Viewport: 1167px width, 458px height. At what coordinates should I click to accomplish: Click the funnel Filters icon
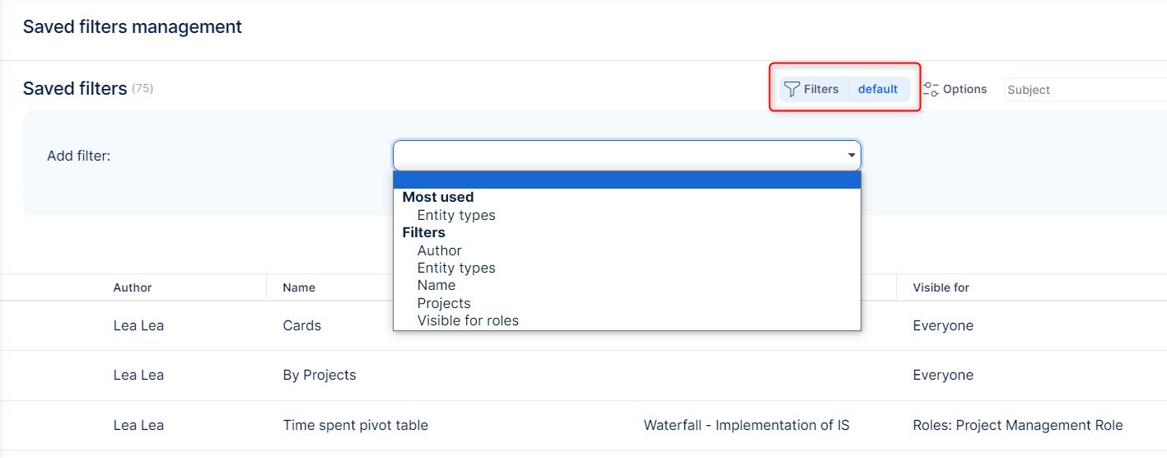tap(792, 89)
